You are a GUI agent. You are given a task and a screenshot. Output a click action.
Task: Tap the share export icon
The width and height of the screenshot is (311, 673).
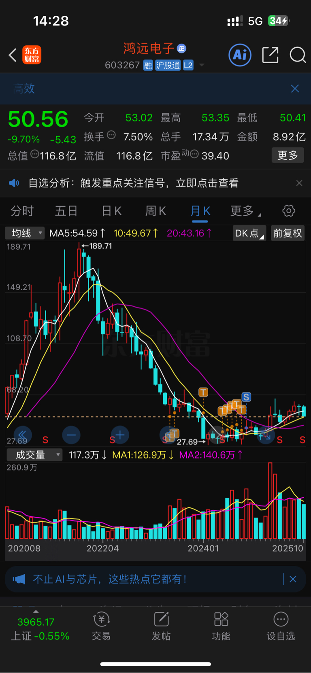[x=270, y=55]
